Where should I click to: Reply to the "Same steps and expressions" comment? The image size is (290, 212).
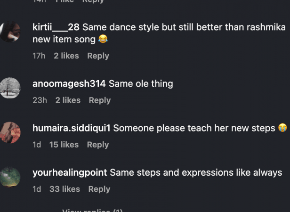pos(99,189)
